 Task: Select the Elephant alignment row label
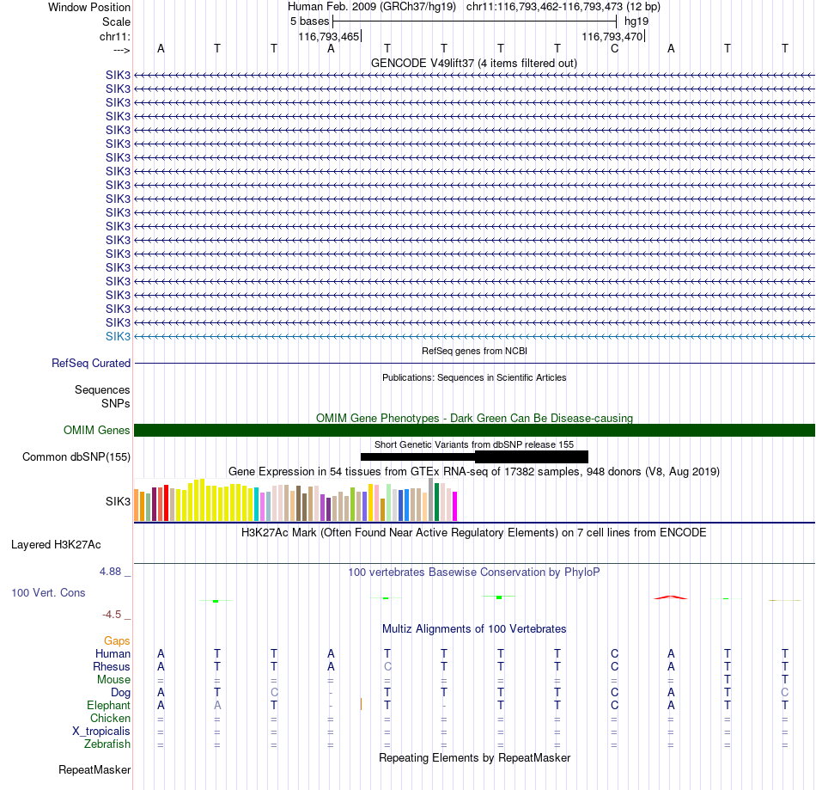click(x=108, y=706)
